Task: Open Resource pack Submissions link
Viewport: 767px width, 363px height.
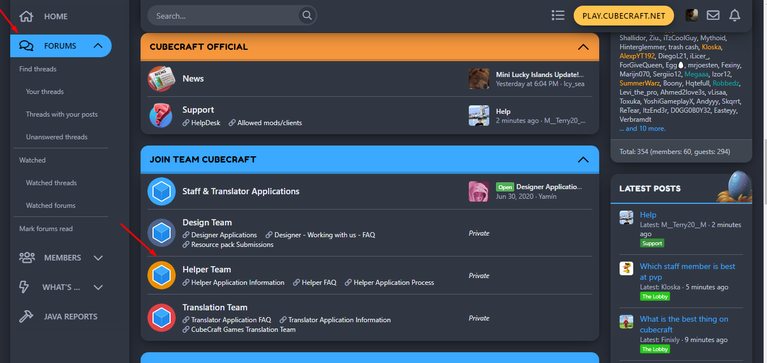Action: click(x=232, y=245)
